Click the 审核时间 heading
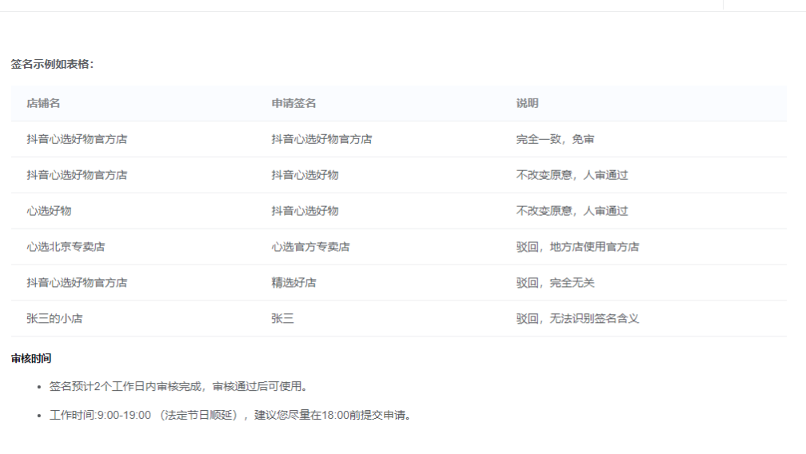The height and width of the screenshot is (454, 806). click(31, 358)
